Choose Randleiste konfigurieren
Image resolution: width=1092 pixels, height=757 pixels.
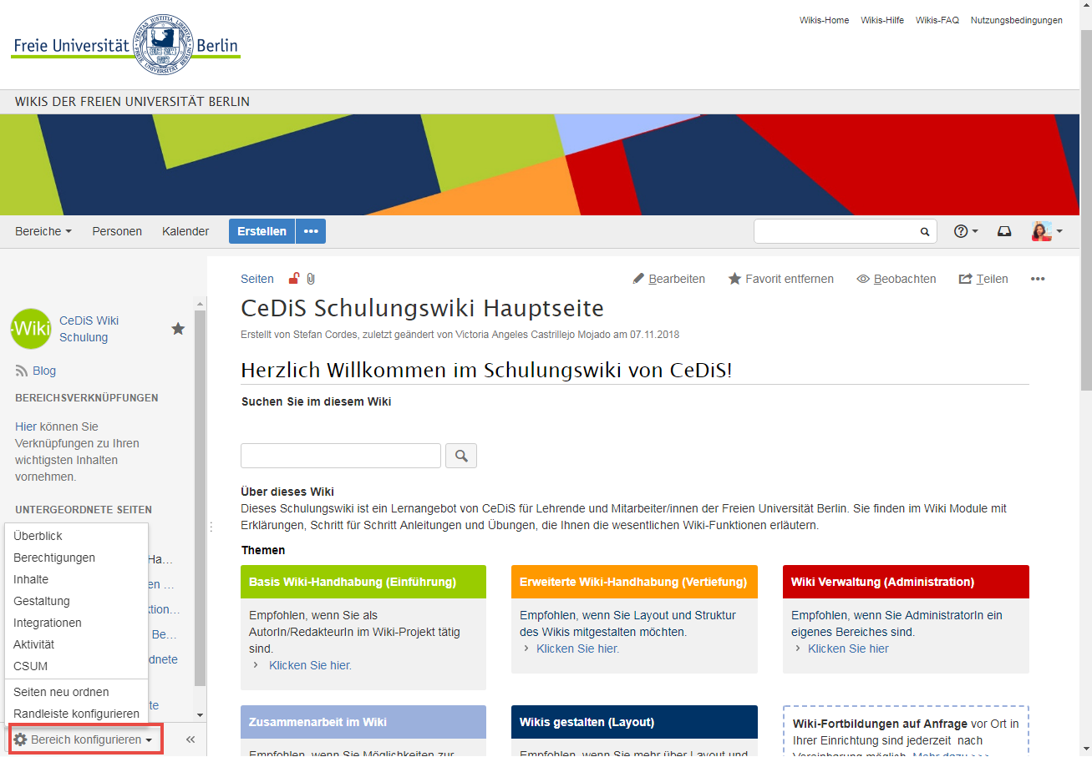tap(76, 714)
